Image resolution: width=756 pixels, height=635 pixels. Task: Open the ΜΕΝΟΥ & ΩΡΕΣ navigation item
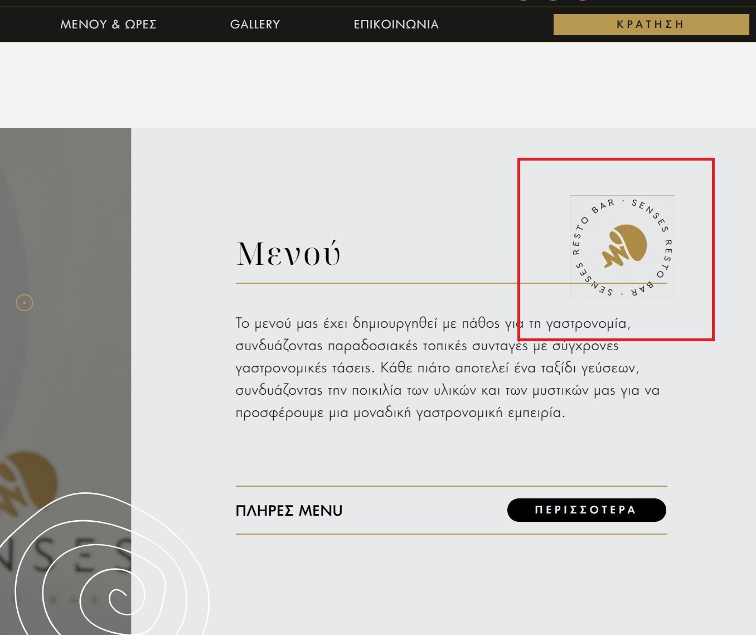tap(108, 25)
